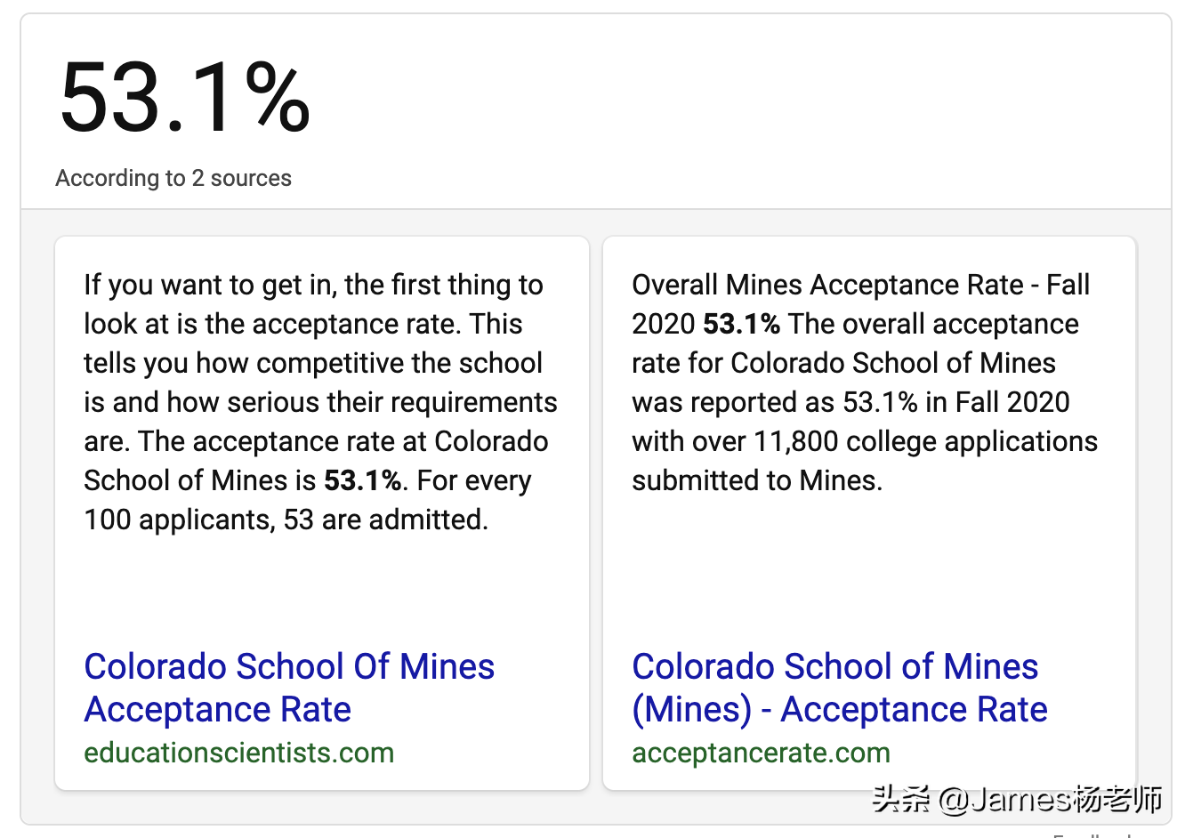Click the "@James杨老师" watermark text

coord(1050,799)
